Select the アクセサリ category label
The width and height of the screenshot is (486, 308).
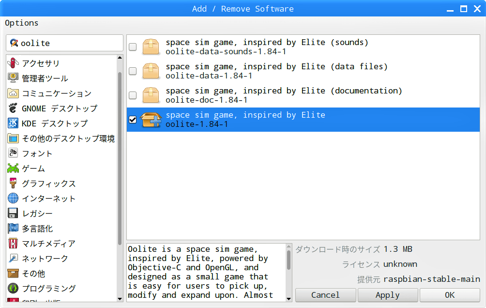coord(41,63)
